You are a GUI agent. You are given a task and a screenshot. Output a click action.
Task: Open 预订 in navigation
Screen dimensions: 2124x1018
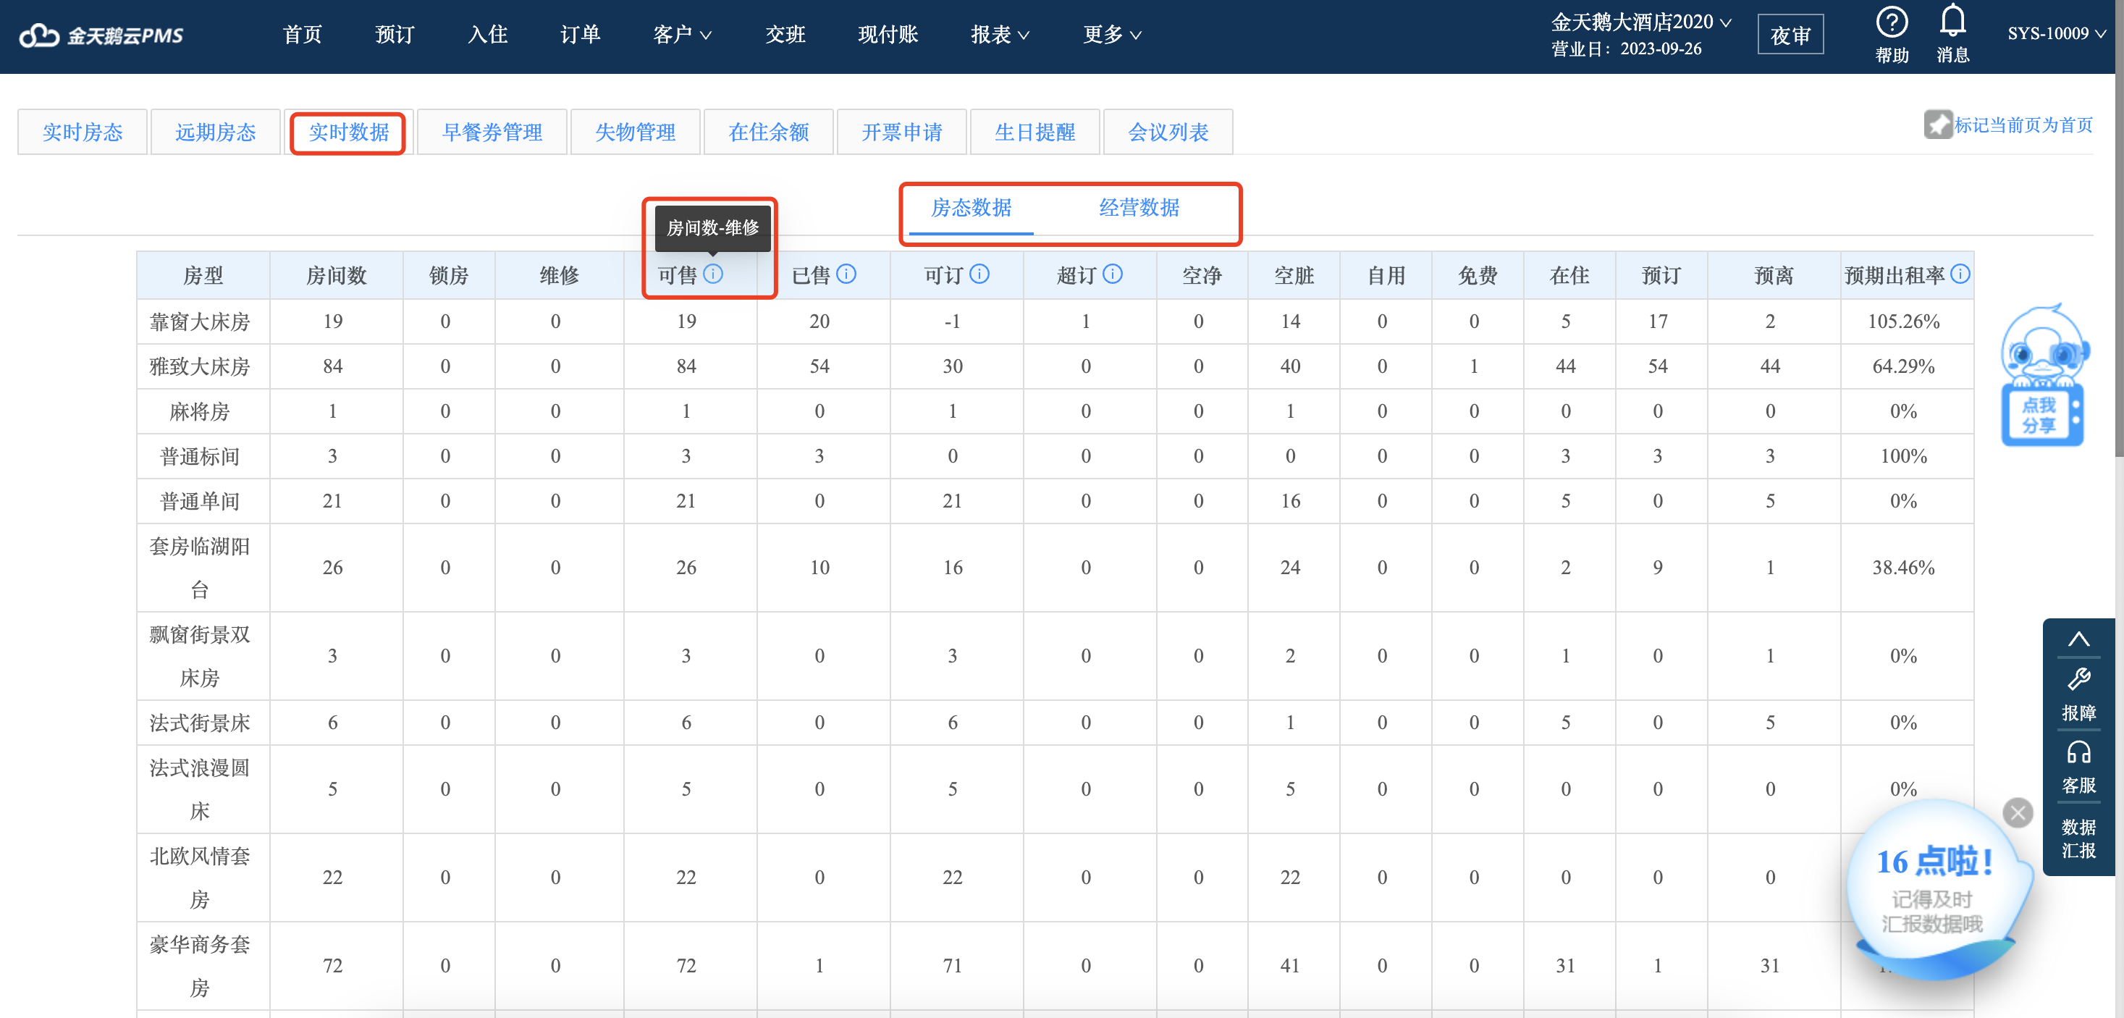[394, 35]
